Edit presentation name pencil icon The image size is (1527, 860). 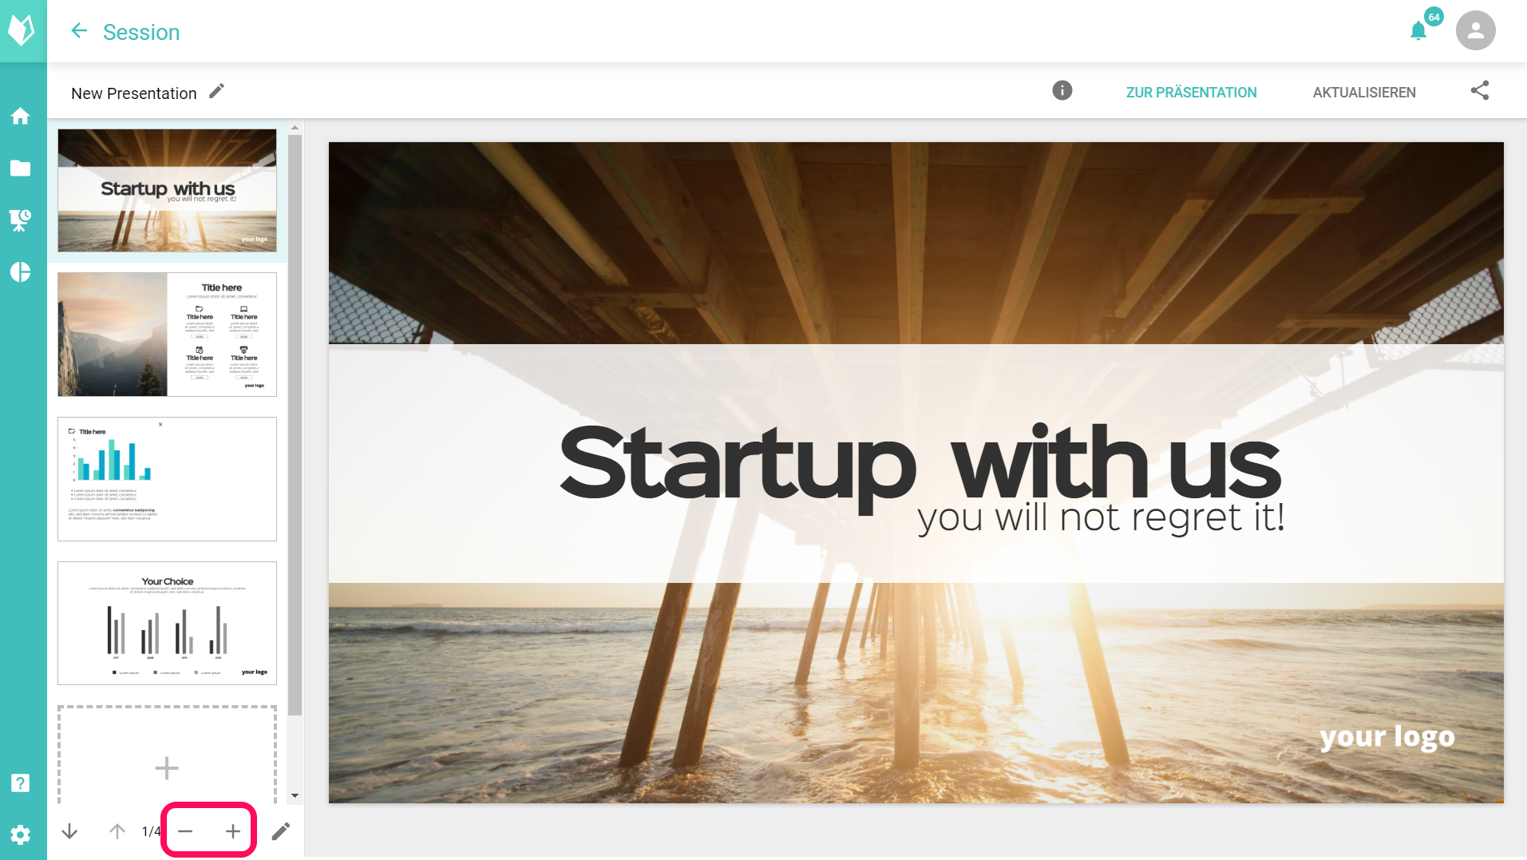216,92
